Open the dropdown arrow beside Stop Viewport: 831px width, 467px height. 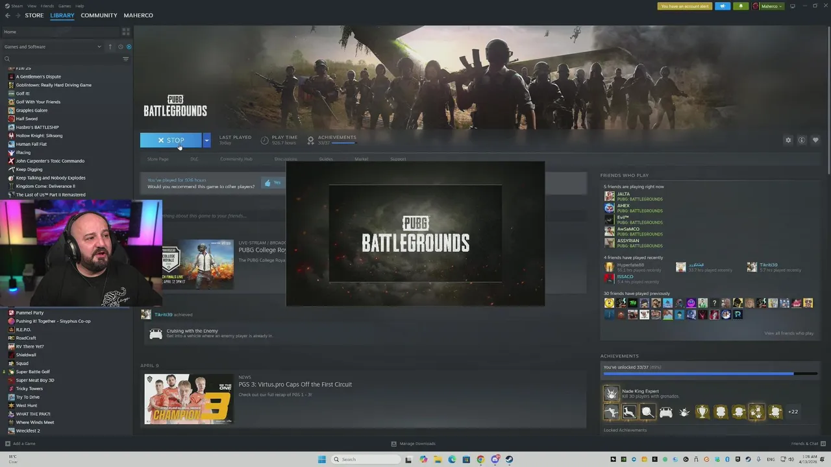pyautogui.click(x=206, y=140)
